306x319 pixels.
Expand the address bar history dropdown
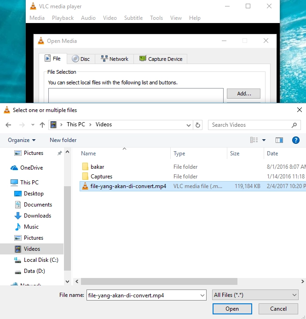tap(189, 125)
